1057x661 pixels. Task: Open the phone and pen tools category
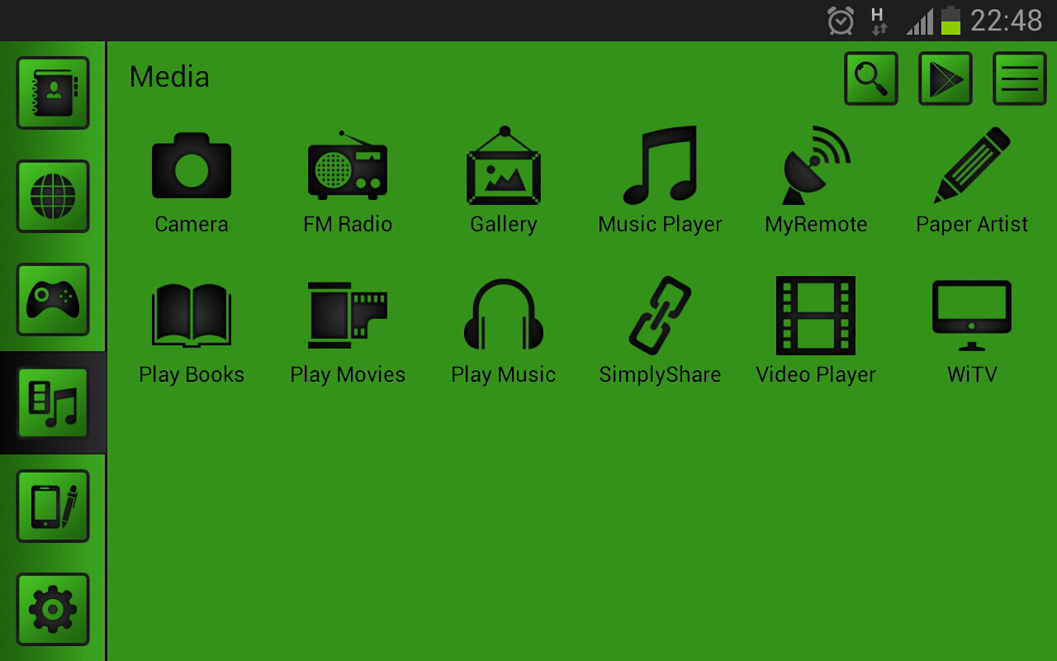[x=53, y=506]
